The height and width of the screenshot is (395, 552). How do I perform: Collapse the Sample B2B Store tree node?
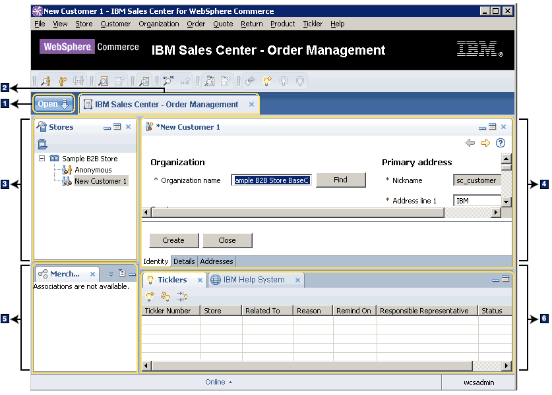tap(42, 159)
